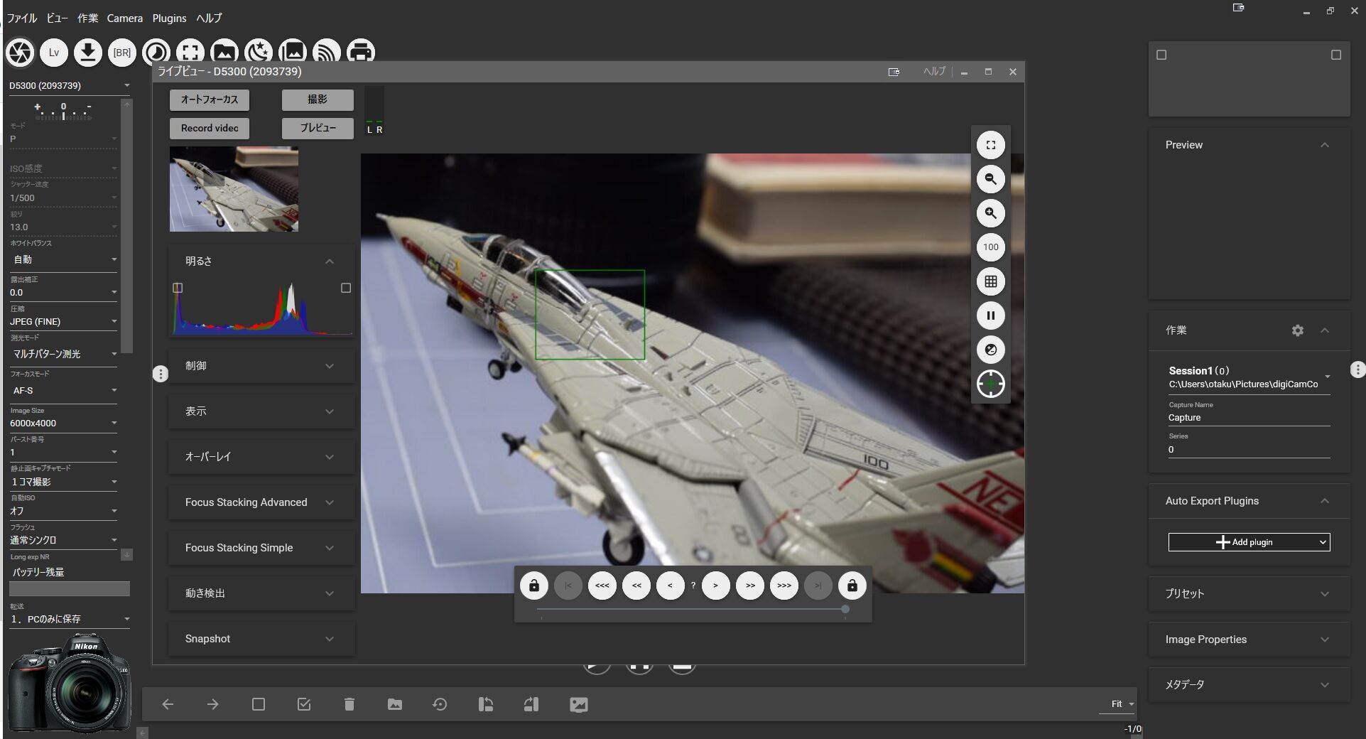Click the crosshair focus target icon

991,384
